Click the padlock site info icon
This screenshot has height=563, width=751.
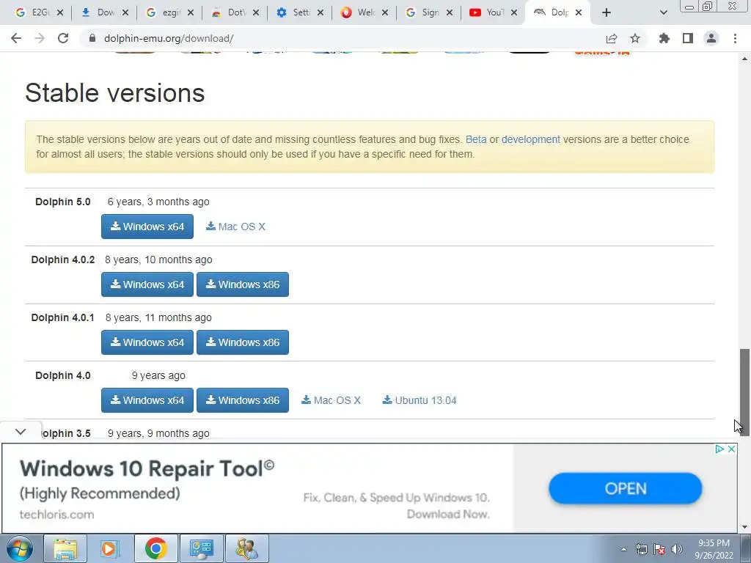(92, 38)
